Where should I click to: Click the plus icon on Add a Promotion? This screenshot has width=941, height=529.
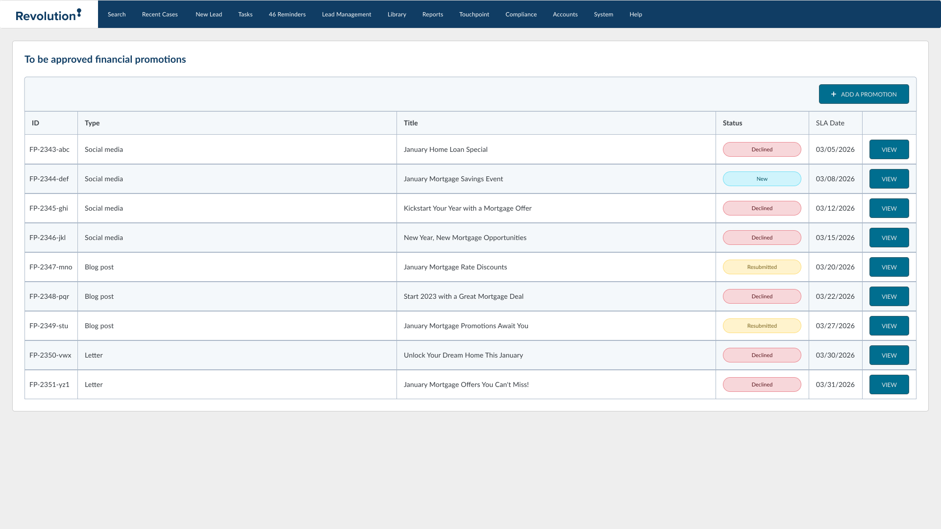pyautogui.click(x=834, y=94)
